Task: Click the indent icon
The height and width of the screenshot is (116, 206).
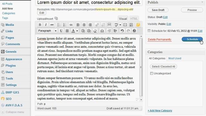Action: pyautogui.click(x=115, y=31)
